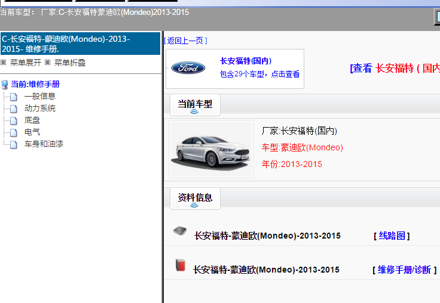
Task: Click the Mondeo car thumbnail image
Action: [x=211, y=149]
